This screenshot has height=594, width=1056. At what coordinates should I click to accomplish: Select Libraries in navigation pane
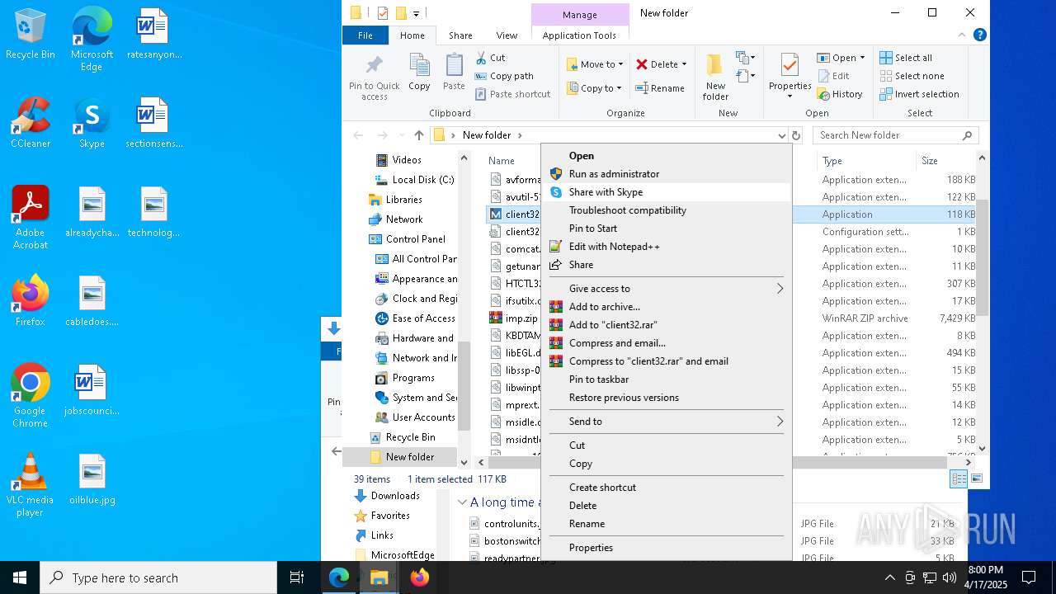pyautogui.click(x=403, y=200)
